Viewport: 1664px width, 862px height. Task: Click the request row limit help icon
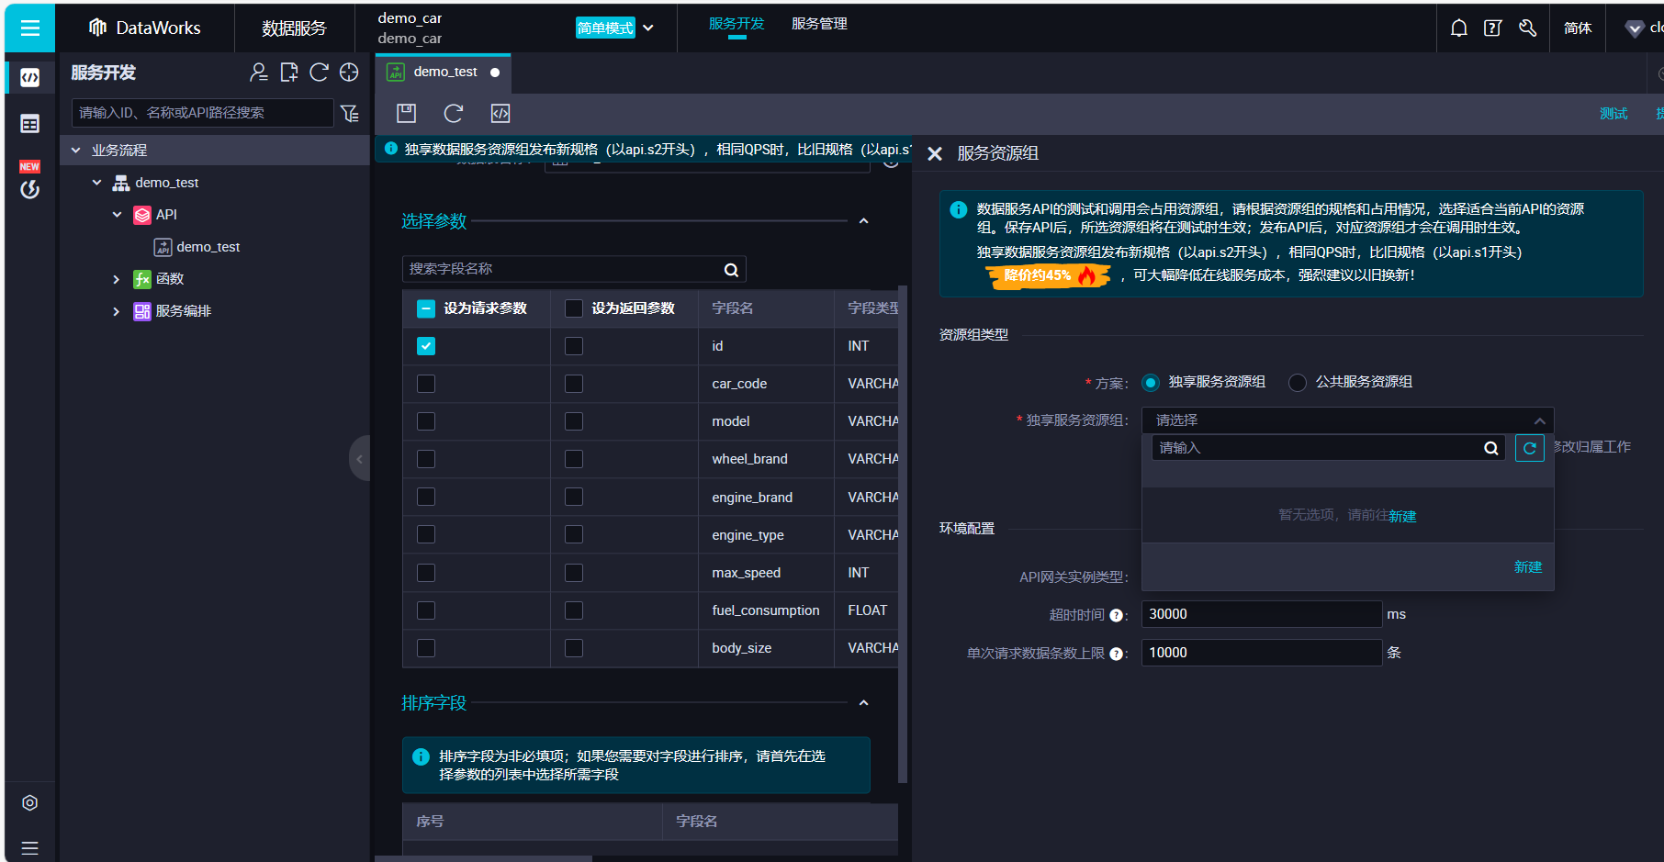point(1117,655)
